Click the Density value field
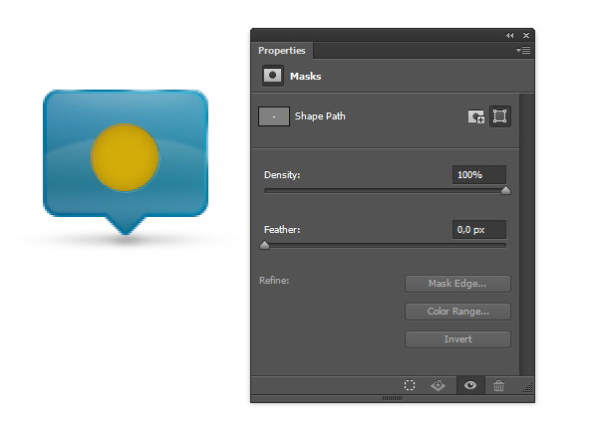598x425 pixels. pyautogui.click(x=479, y=175)
